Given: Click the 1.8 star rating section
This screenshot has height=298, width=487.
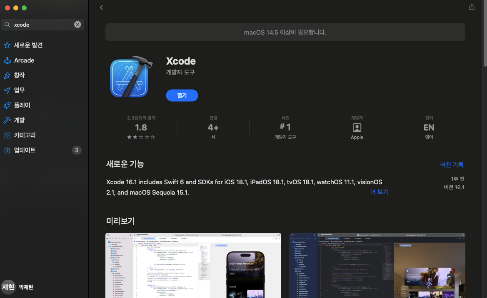Looking at the screenshot, I should tap(141, 128).
